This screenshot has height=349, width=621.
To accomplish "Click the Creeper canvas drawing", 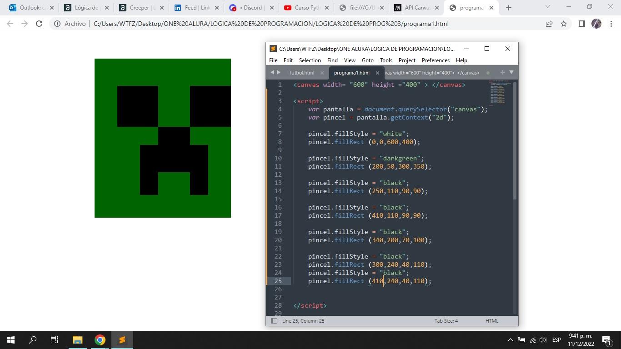I will pyautogui.click(x=163, y=138).
